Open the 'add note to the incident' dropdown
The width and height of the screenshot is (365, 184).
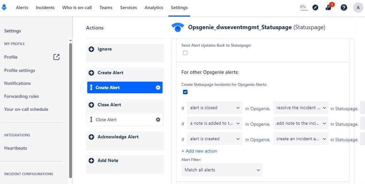[301, 123]
